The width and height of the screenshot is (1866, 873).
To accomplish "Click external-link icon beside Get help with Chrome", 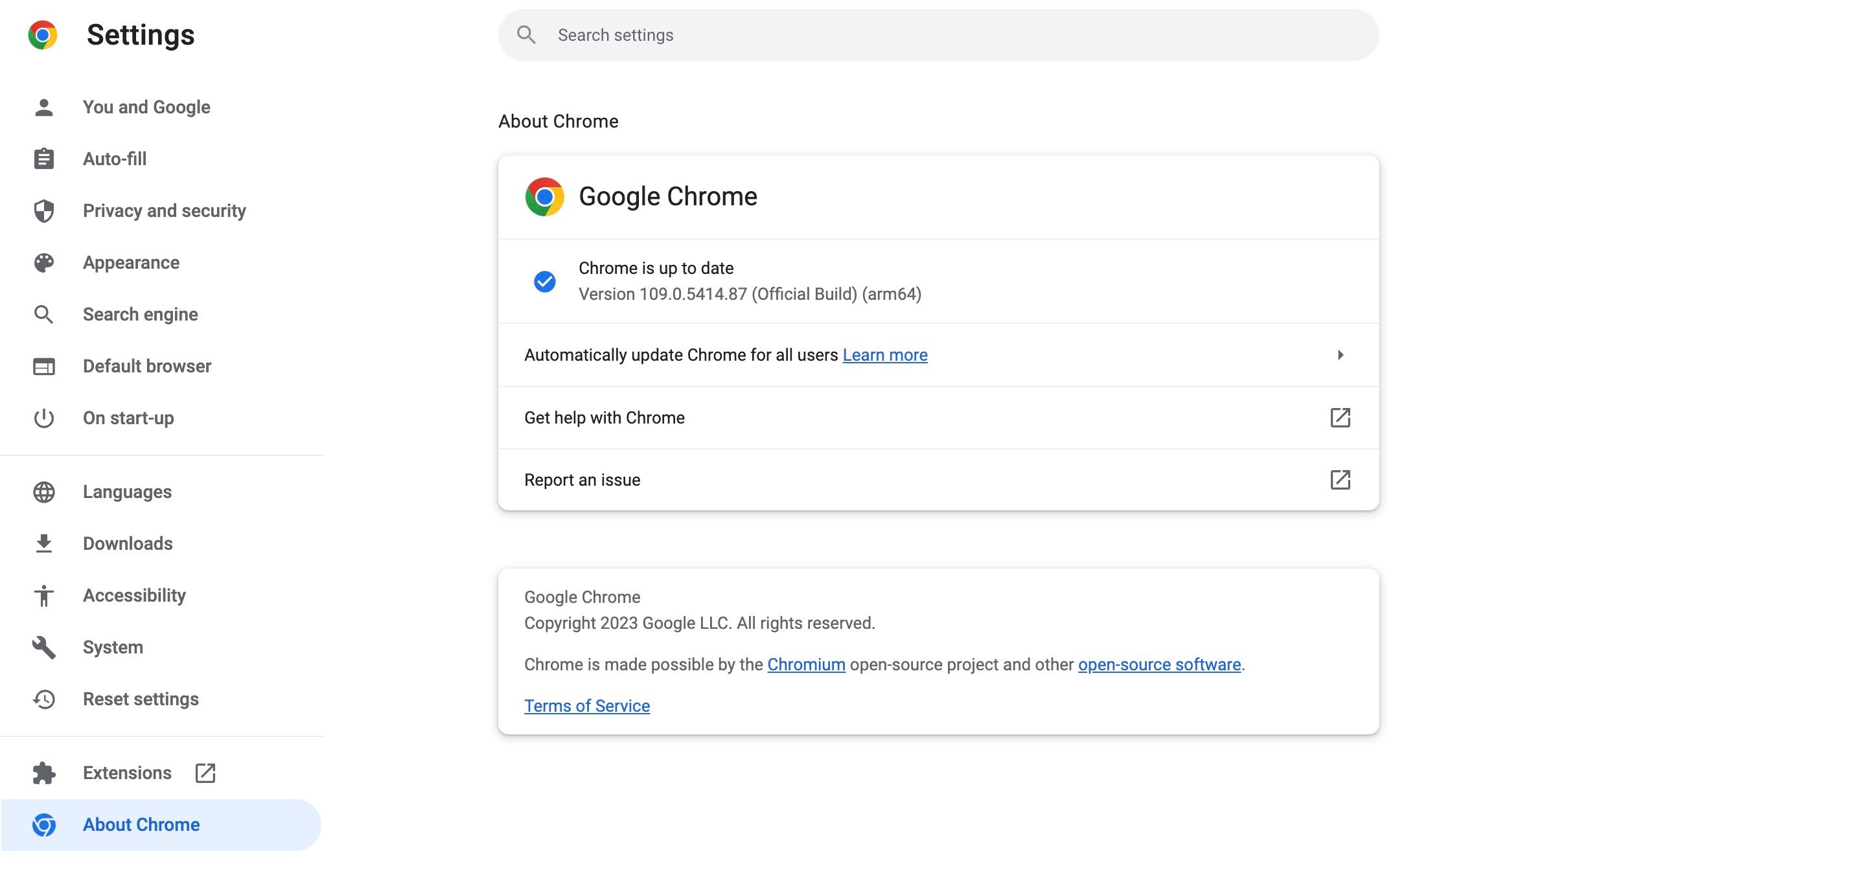I will point(1340,418).
